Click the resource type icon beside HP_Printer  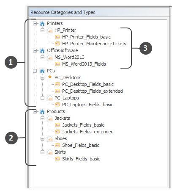(50, 30)
